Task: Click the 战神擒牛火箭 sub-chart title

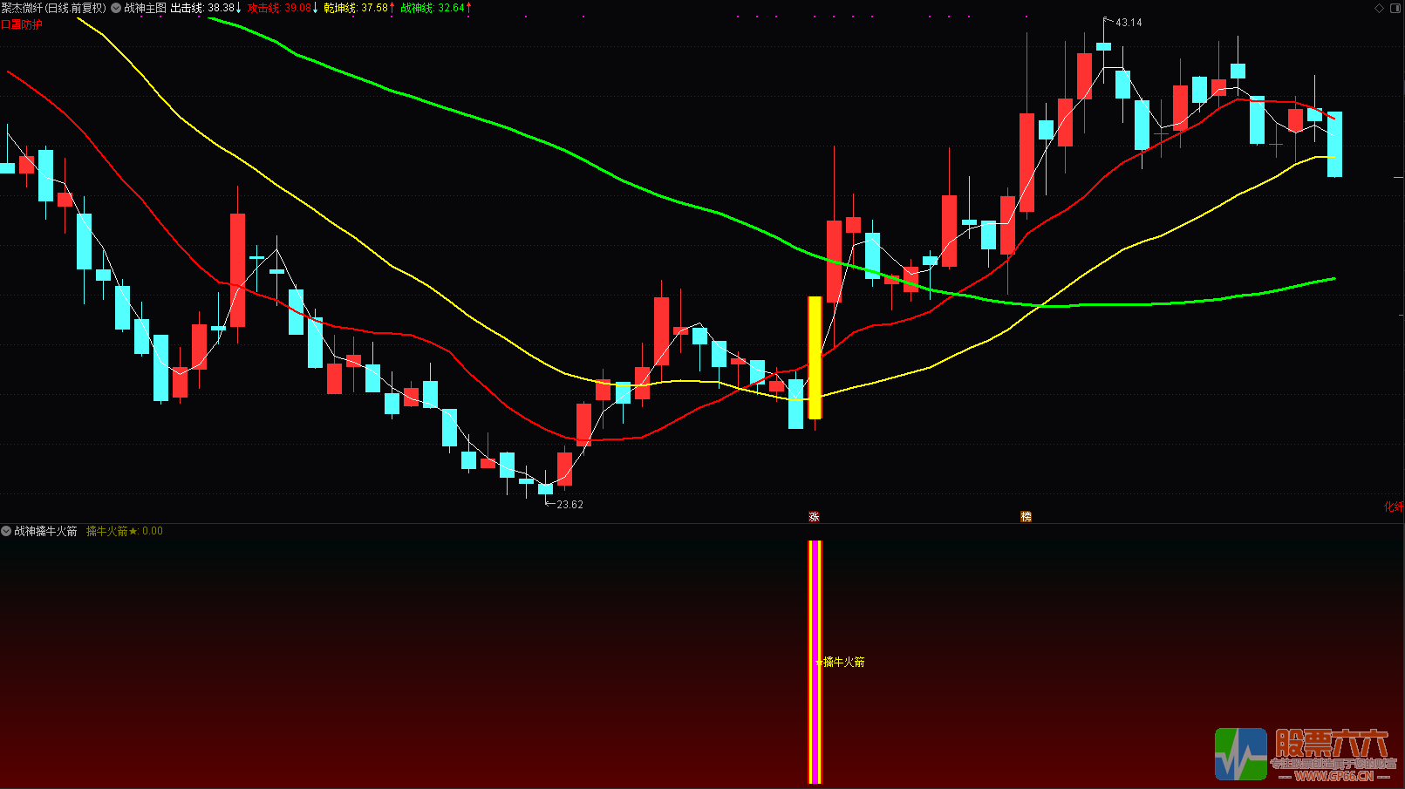Action: click(45, 531)
